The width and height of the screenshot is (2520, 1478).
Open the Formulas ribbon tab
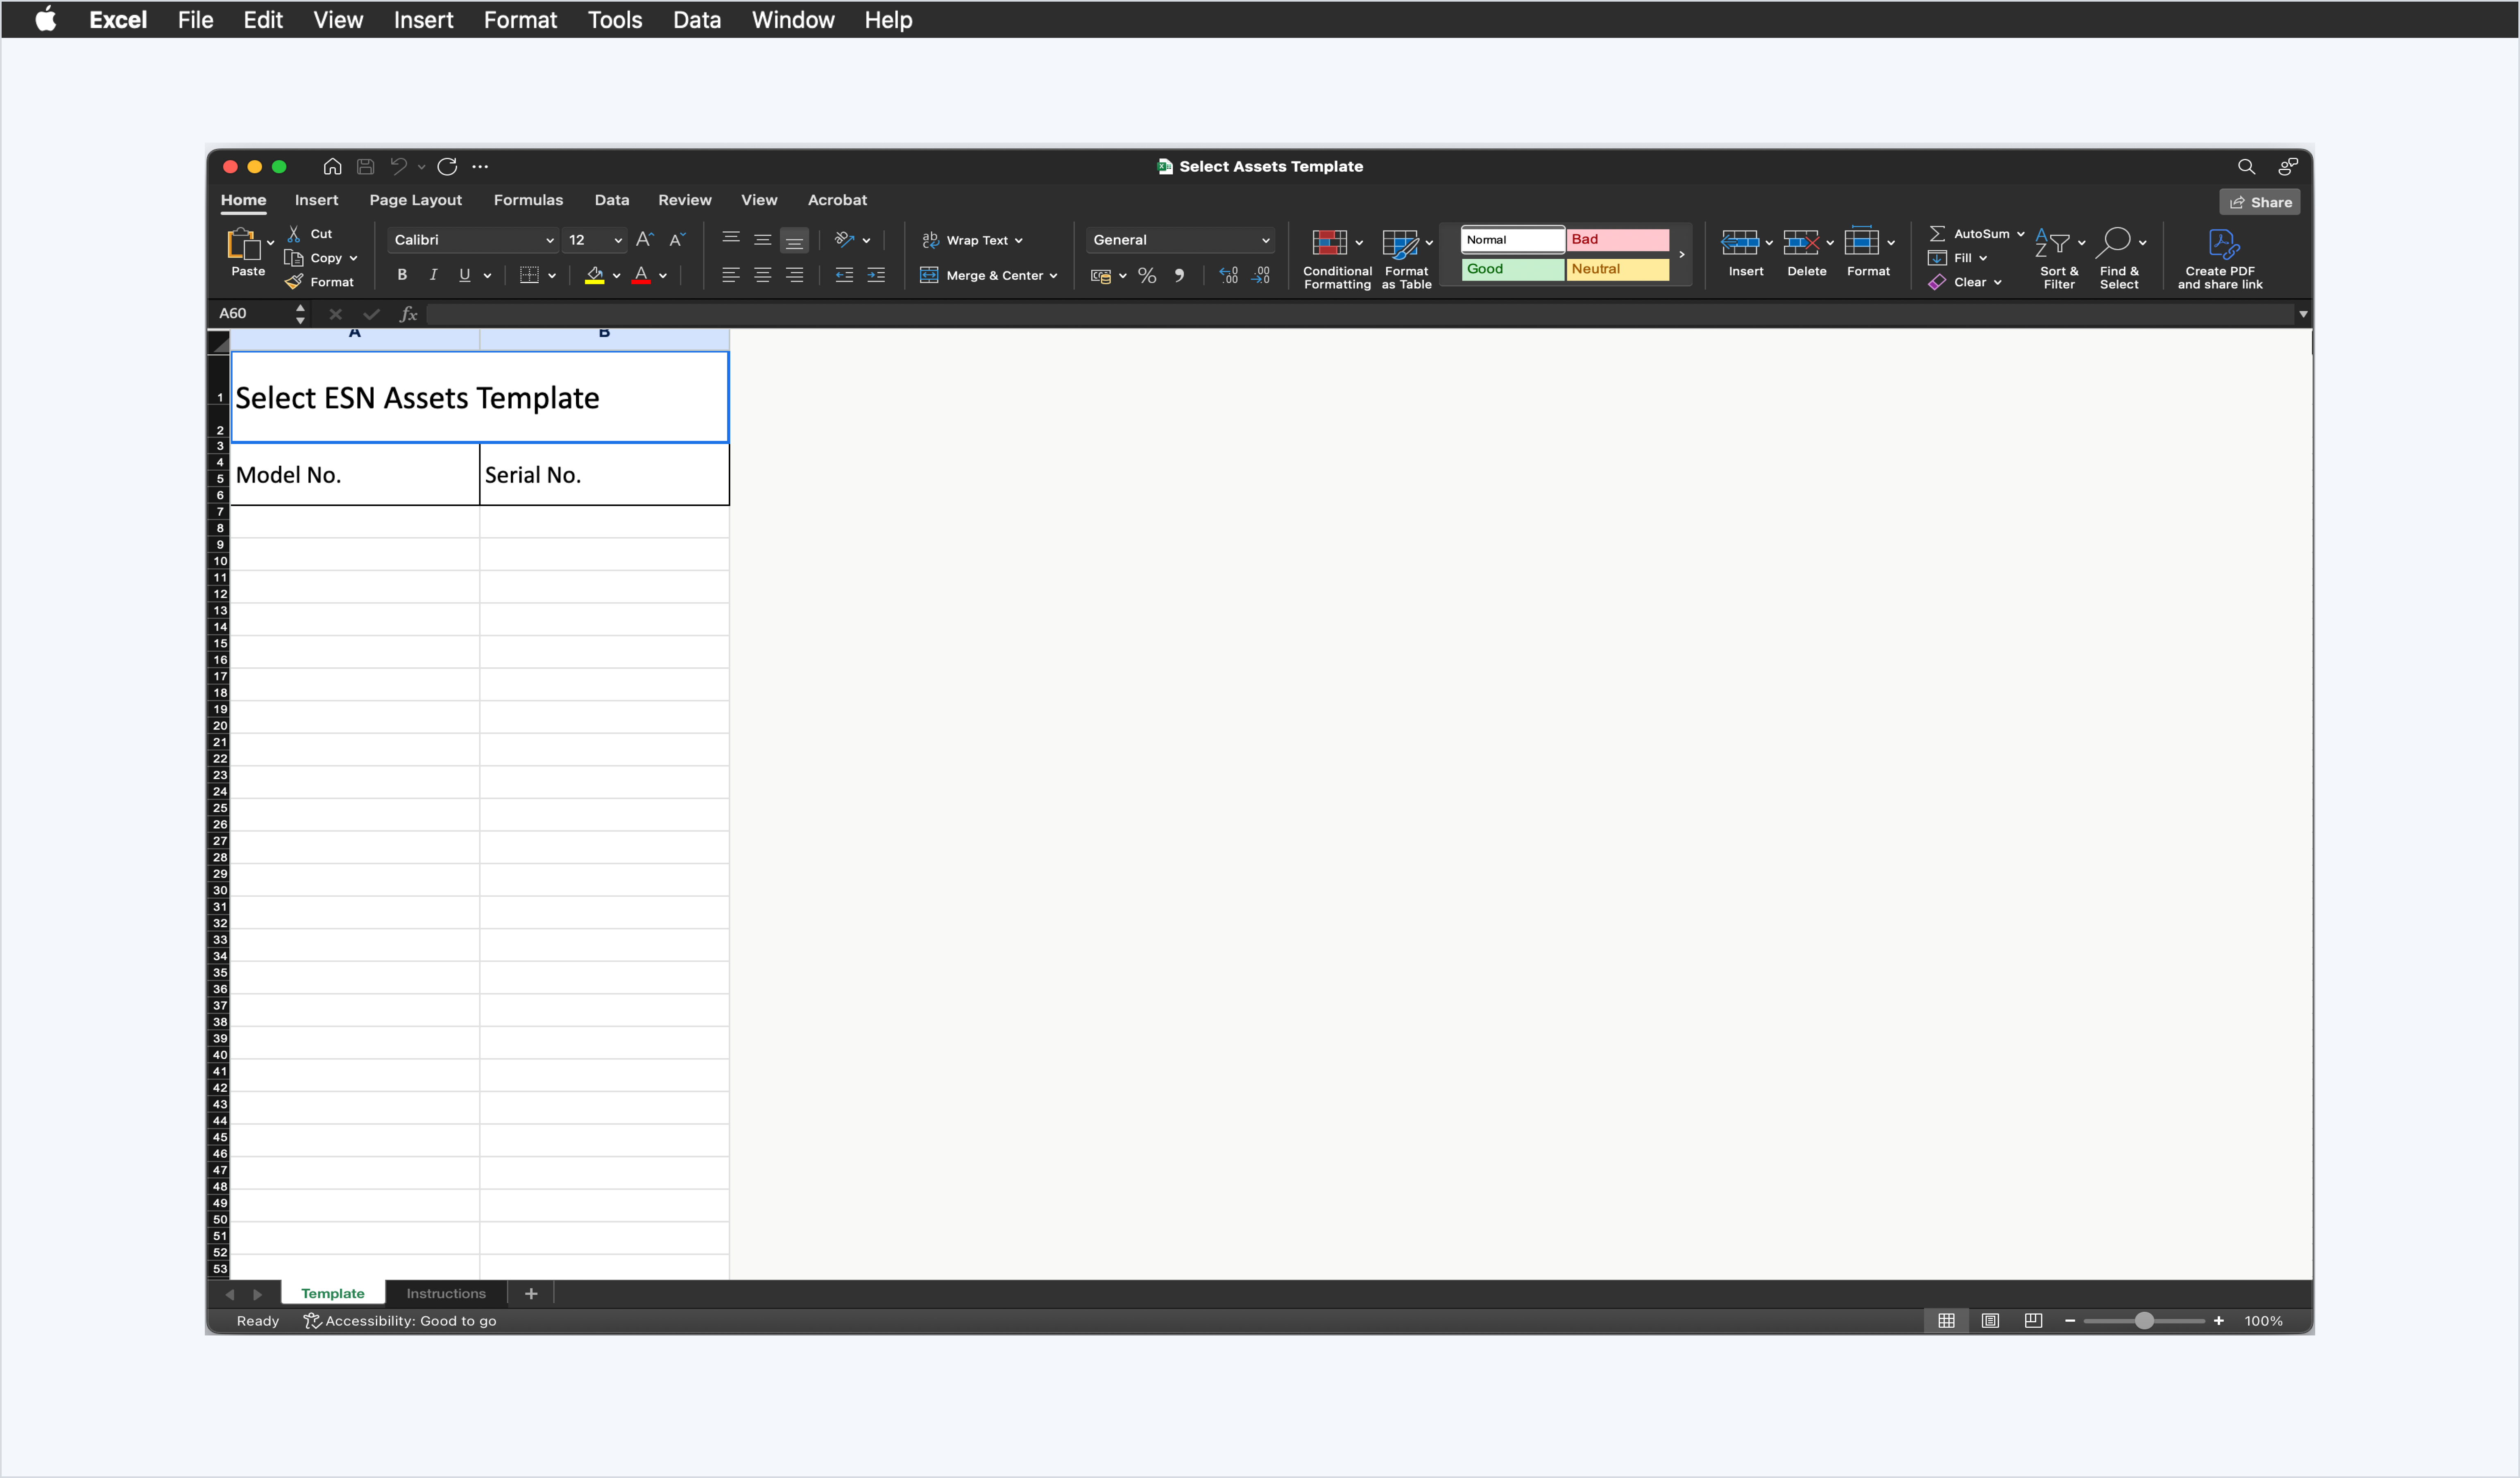[x=528, y=200]
